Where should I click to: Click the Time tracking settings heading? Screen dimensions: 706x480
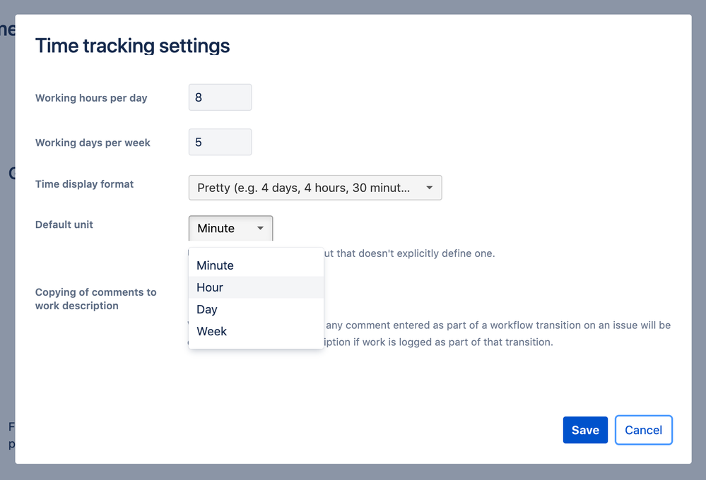click(133, 46)
